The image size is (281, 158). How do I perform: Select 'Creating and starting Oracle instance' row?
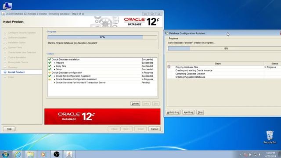coord(224,70)
